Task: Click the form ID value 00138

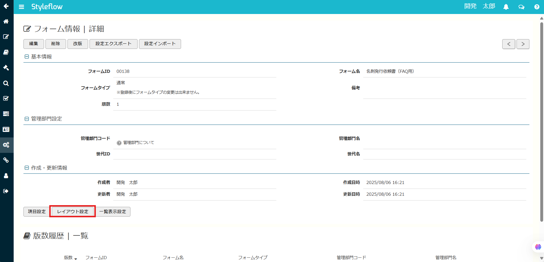Action: point(123,71)
